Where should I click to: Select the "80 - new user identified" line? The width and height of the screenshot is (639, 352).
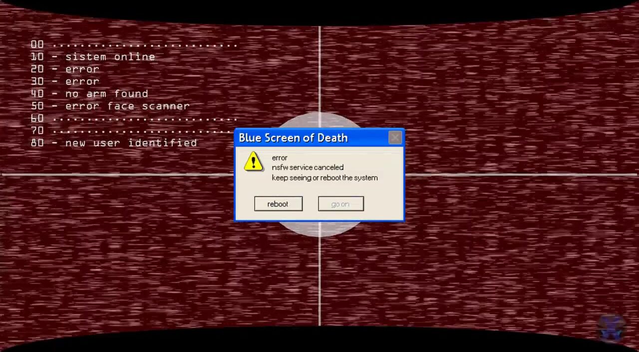tap(114, 143)
